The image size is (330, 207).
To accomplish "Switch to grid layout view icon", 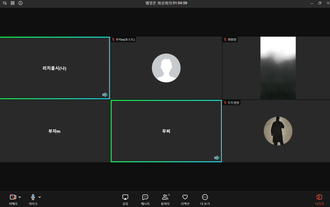I will point(13,3).
